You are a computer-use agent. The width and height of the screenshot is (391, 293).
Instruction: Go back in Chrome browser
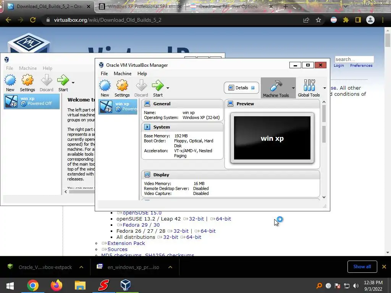(x=8, y=20)
